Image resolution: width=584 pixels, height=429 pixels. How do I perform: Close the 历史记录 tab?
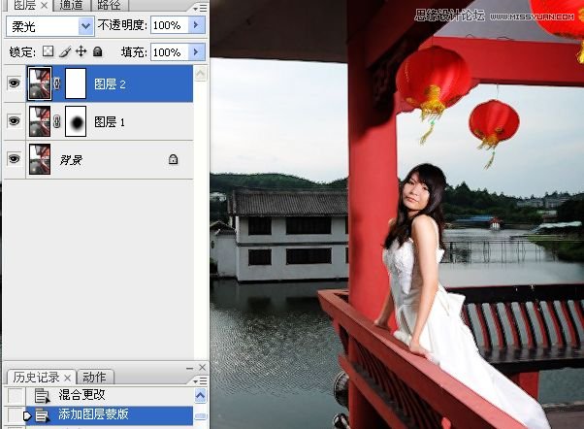pyautogui.click(x=67, y=378)
